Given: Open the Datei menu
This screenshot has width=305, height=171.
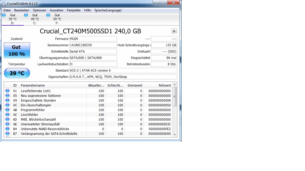Looking at the screenshot, I should 7,10.
